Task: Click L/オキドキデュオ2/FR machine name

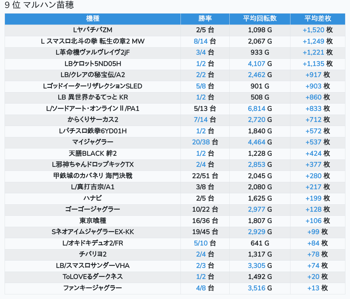Action: [x=93, y=243]
